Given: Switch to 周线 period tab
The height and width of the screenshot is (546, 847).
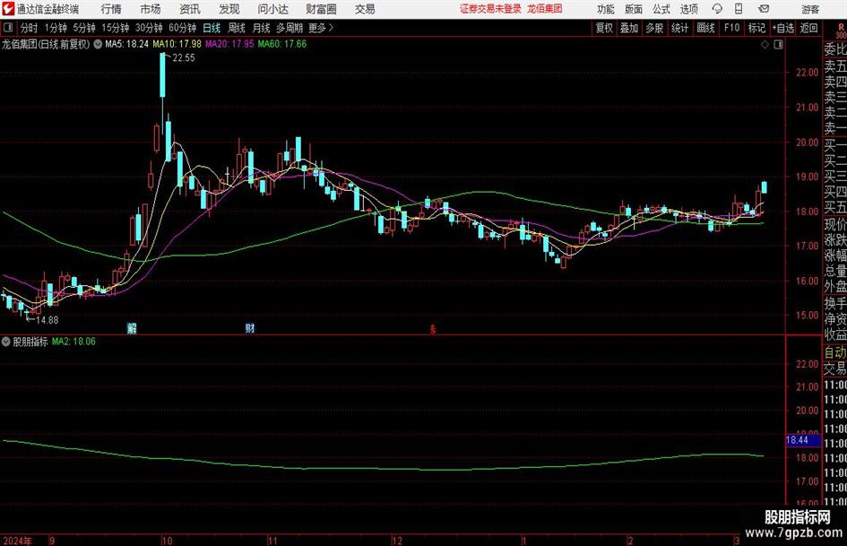Looking at the screenshot, I should [x=237, y=28].
